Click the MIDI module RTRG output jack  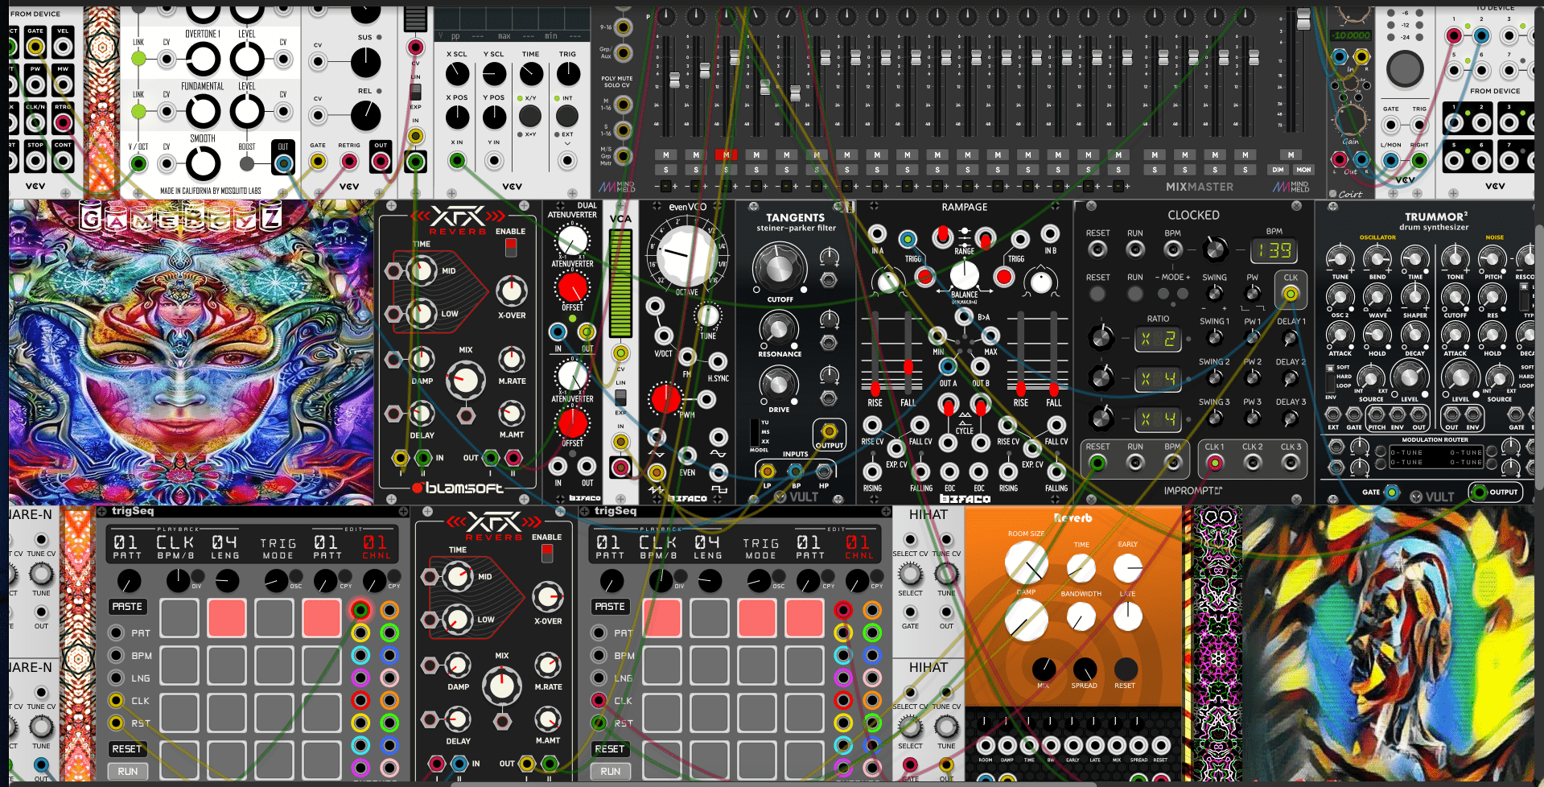63,123
